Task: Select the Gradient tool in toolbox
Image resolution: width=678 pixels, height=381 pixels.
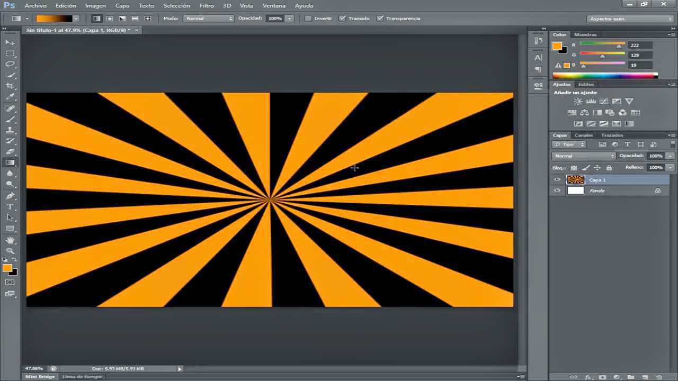Action: tap(10, 162)
